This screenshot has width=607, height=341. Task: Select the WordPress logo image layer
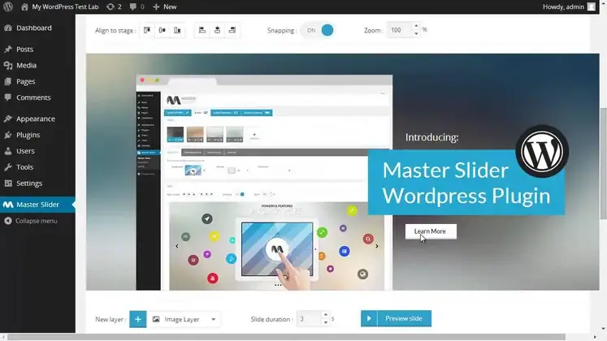pyautogui.click(x=542, y=151)
